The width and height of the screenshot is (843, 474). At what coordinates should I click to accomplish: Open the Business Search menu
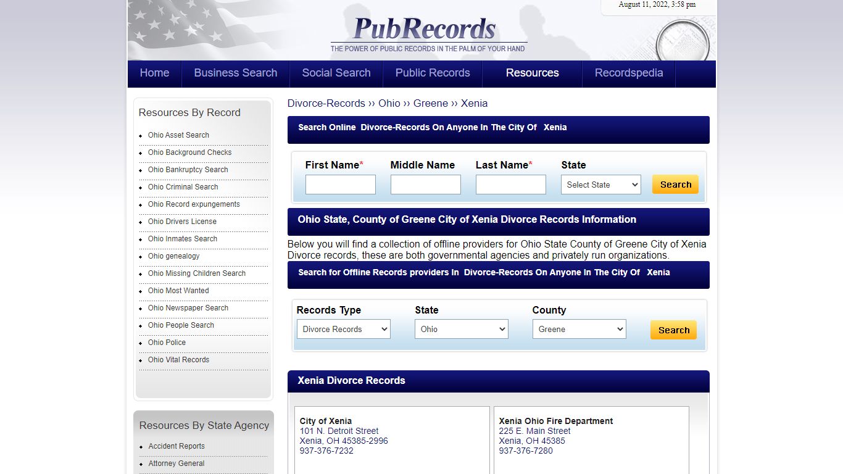(x=236, y=73)
